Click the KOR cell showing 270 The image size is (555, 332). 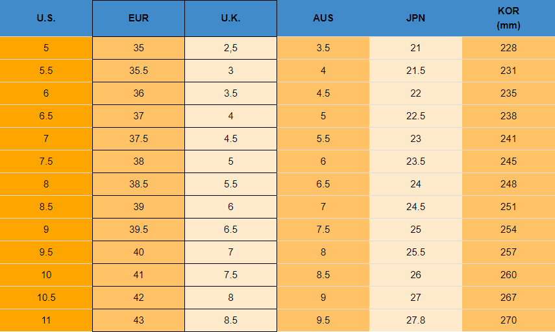click(508, 320)
